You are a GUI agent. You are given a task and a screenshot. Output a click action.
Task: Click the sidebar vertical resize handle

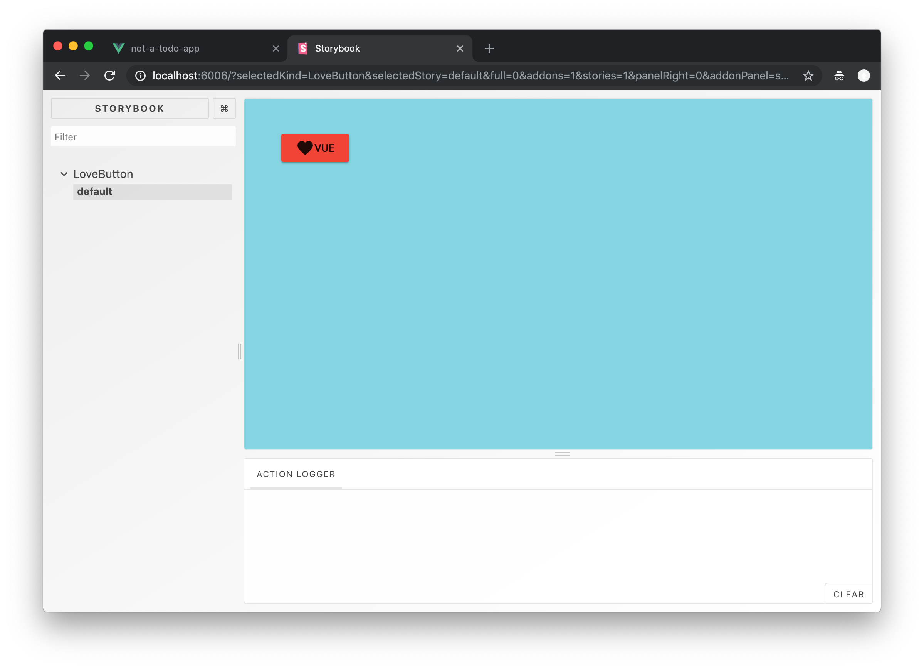point(240,351)
